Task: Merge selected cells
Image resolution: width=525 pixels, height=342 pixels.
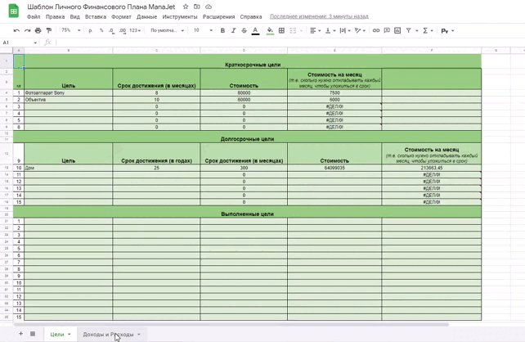Action: click(293, 30)
